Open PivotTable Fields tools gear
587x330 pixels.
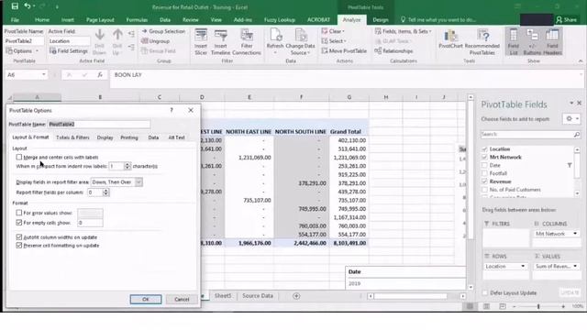pos(571,119)
